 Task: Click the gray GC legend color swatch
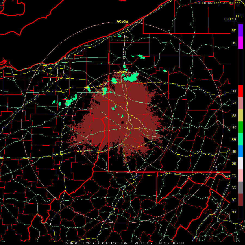click(240, 188)
